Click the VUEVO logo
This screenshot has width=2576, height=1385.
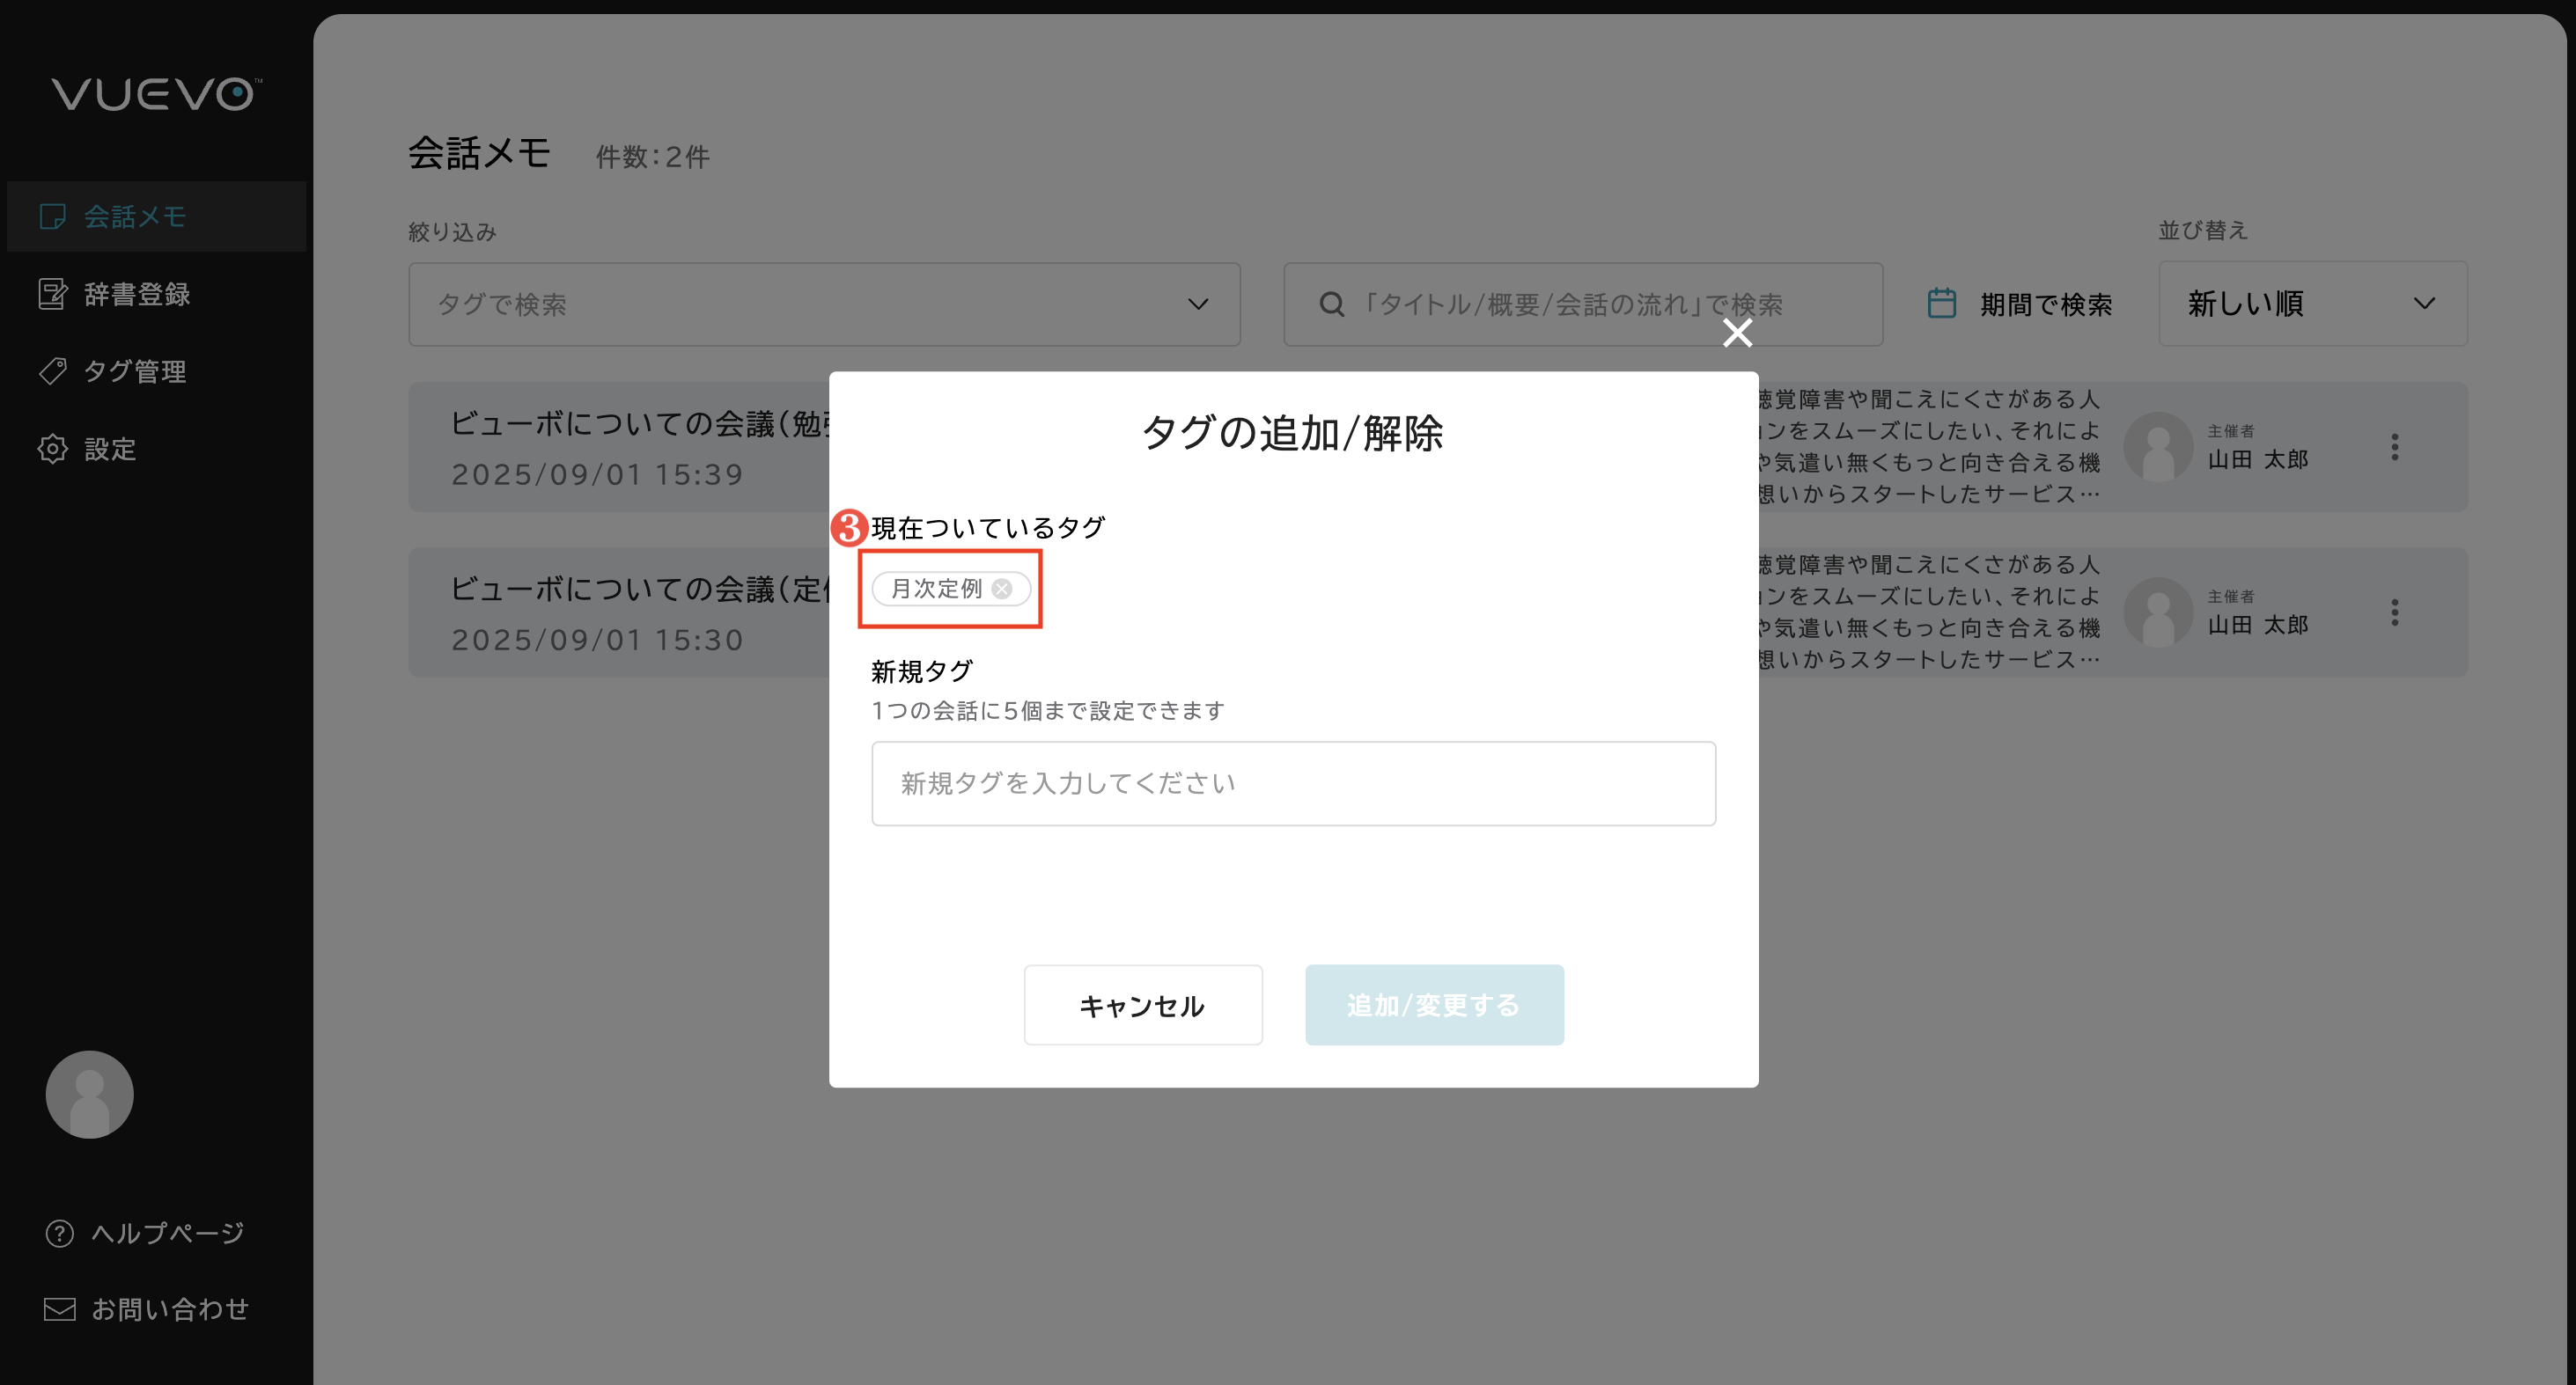156,94
